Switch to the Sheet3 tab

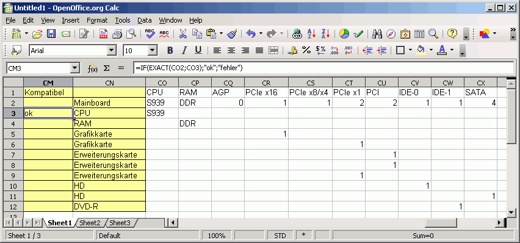pos(120,223)
